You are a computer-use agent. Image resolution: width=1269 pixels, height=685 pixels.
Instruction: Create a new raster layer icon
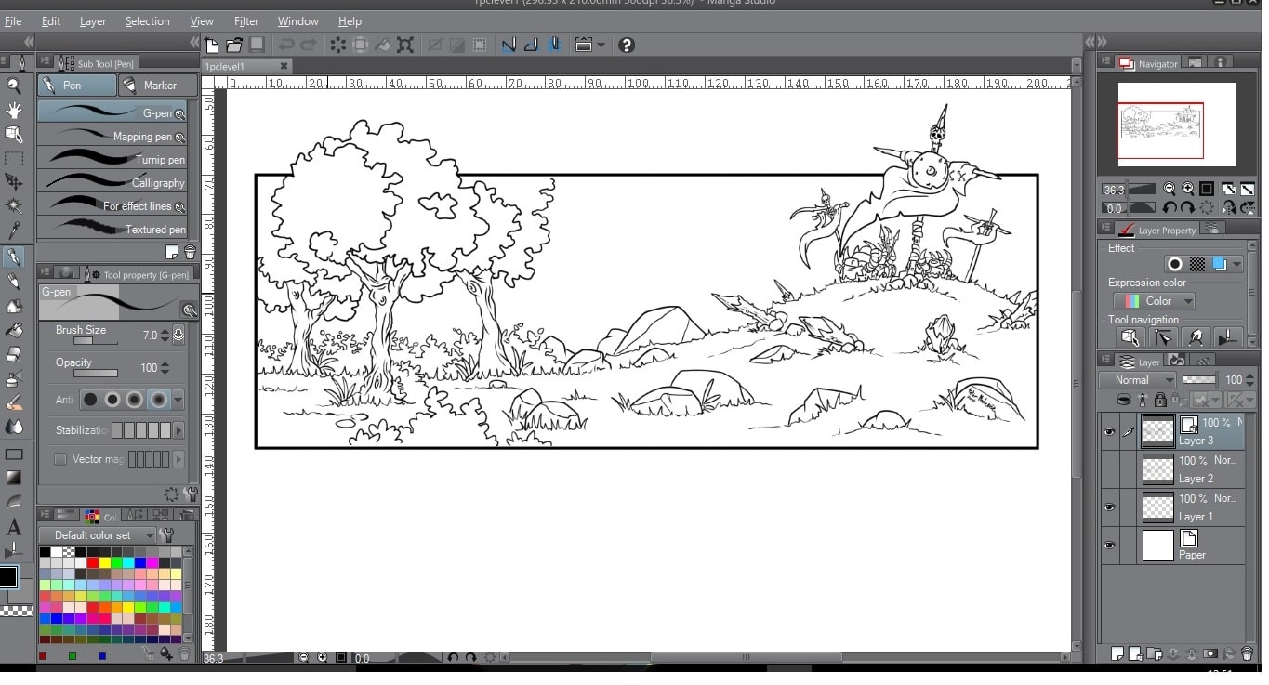click(1117, 654)
